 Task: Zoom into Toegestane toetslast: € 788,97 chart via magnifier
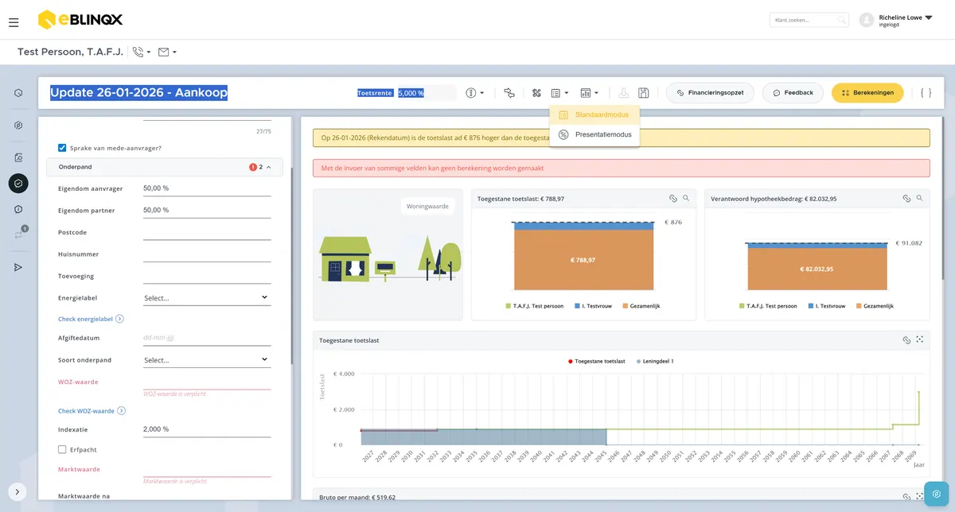point(686,198)
